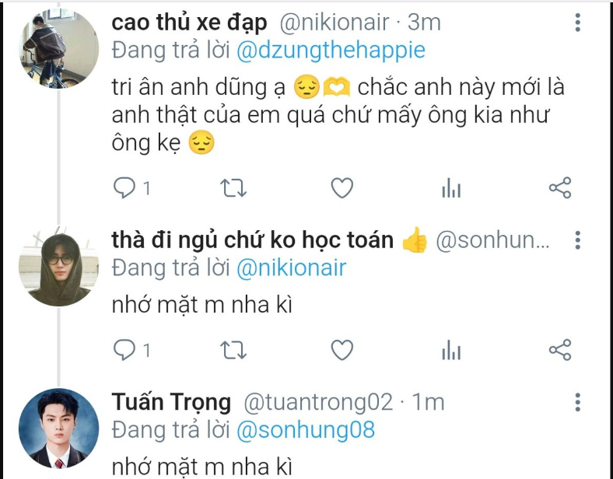Like the cao thủ xe đạp tweet
The width and height of the screenshot is (613, 479).
342,188
